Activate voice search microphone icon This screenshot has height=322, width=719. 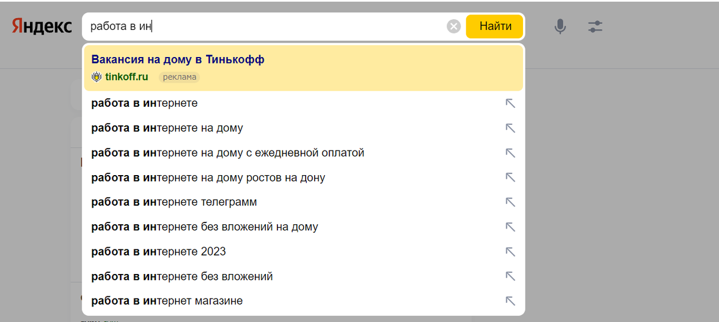point(560,26)
